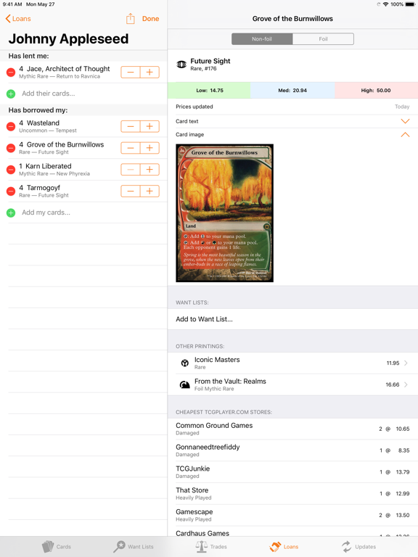
Task: Decrease Wasteland quantity
Action: click(131, 126)
